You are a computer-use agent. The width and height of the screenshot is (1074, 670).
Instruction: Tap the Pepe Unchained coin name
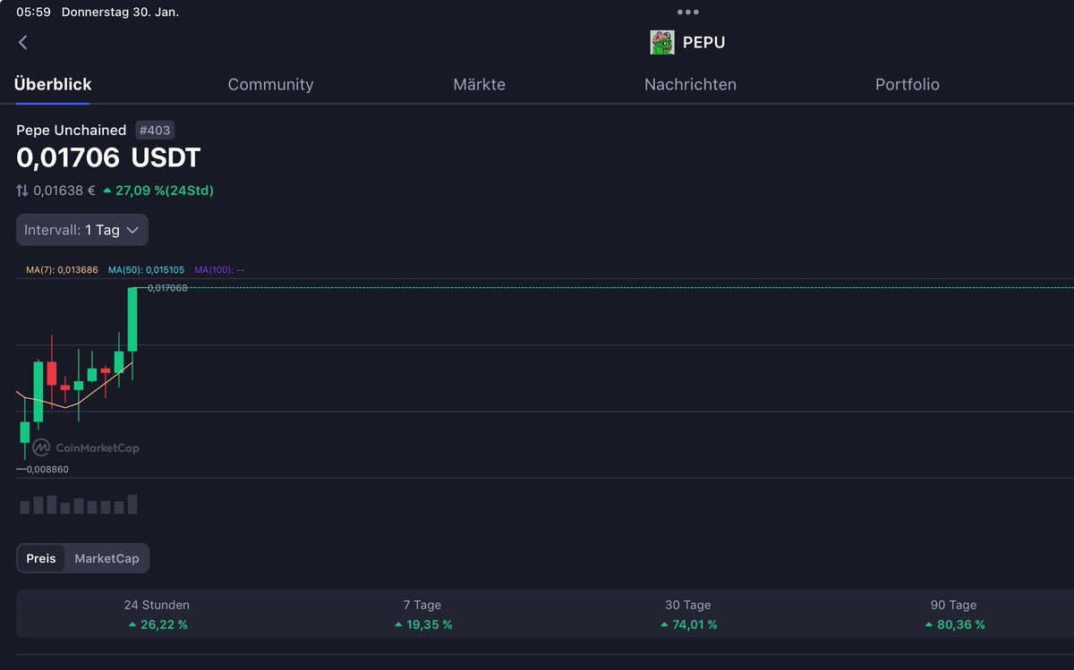coord(72,130)
